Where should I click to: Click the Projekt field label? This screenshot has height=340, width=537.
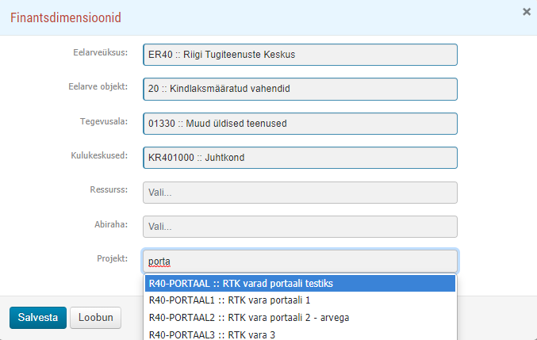(113, 258)
